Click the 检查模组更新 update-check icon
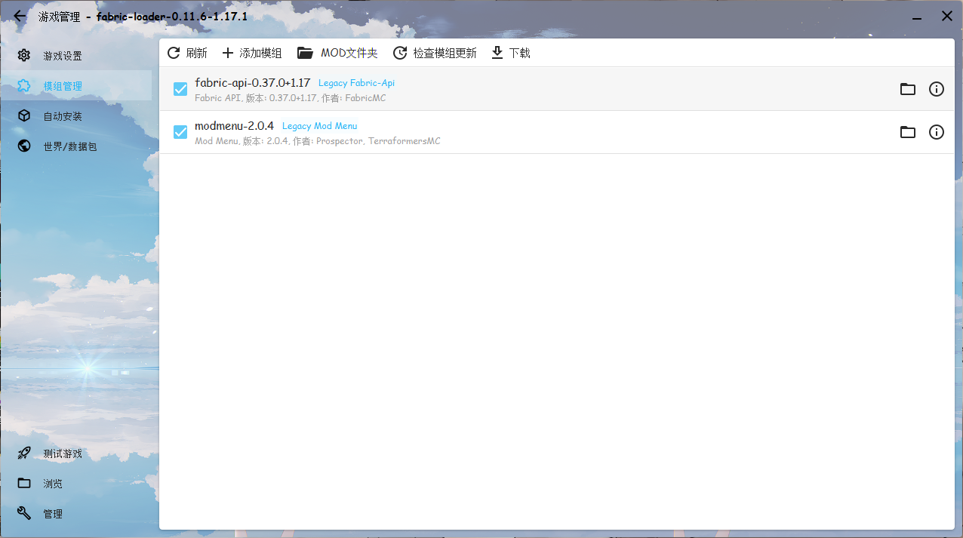 pyautogui.click(x=400, y=52)
